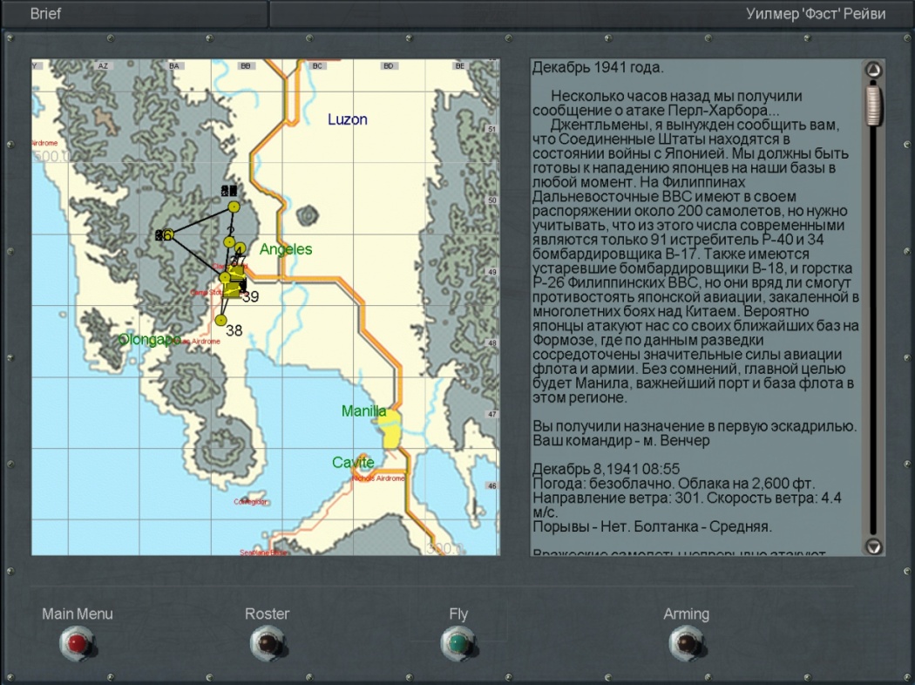Click the Corregidor label on map
915x685 pixels.
pos(250,502)
